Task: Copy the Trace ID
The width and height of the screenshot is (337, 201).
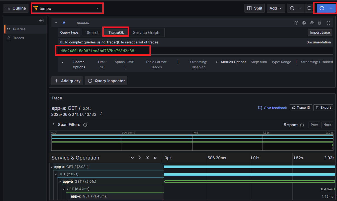Action: [301, 108]
